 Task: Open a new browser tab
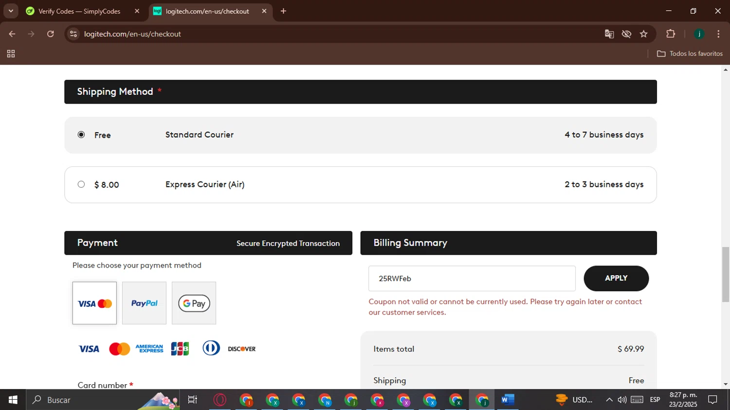tap(283, 11)
